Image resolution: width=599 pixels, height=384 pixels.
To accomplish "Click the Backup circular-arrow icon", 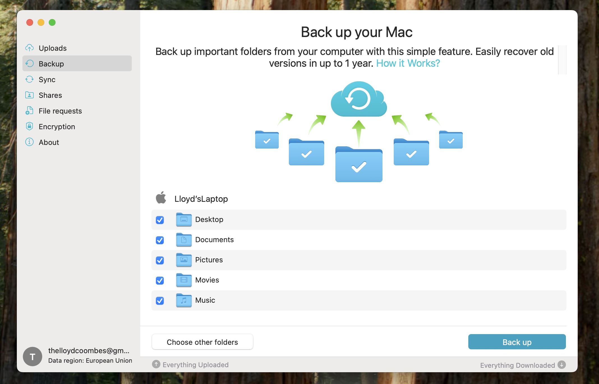I will pos(29,64).
